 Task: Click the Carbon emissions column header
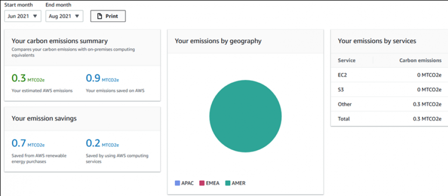pyautogui.click(x=420, y=60)
